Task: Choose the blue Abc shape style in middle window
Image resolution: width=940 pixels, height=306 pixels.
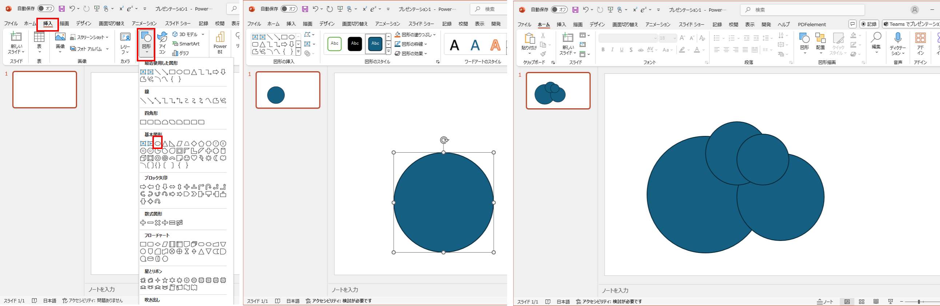Action: [375, 43]
